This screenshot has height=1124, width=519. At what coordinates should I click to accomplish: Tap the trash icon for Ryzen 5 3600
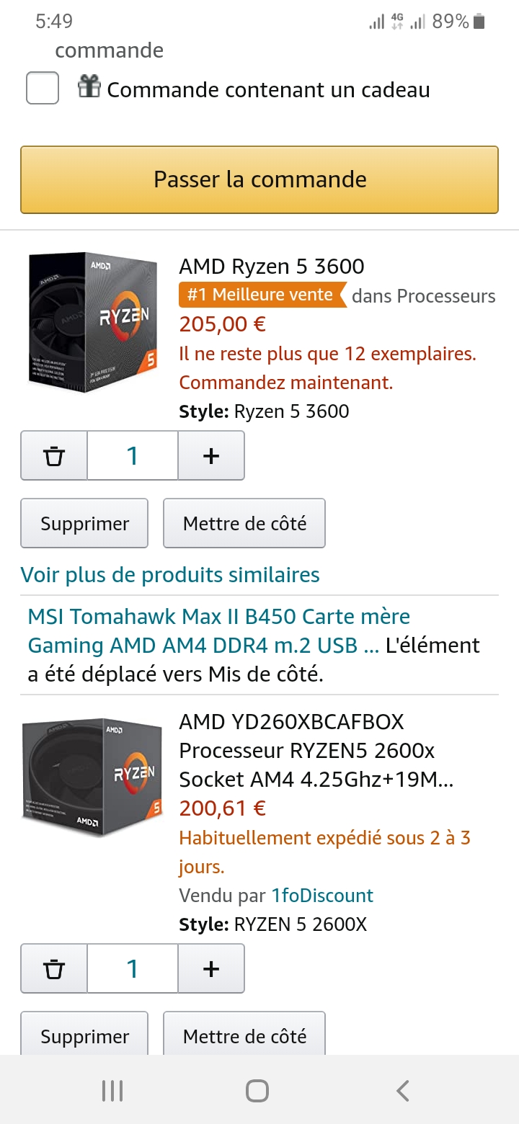pos(54,455)
